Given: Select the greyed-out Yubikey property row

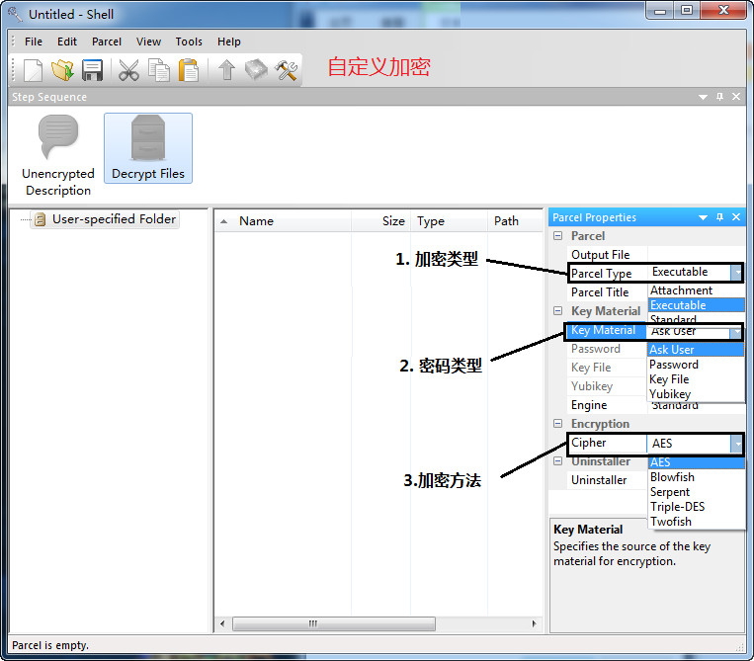Looking at the screenshot, I should tap(608, 386).
